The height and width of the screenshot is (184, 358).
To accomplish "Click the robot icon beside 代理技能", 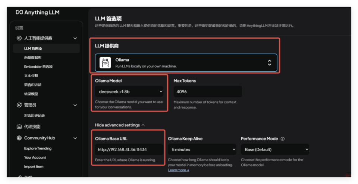I will click(x=19, y=127).
